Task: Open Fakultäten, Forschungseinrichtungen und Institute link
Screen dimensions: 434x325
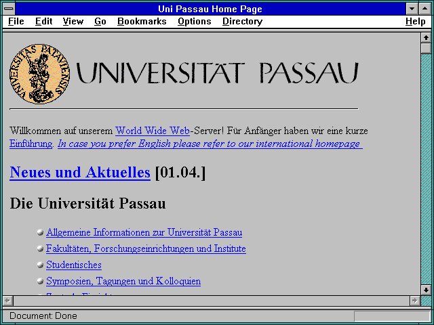Action: 146,248
